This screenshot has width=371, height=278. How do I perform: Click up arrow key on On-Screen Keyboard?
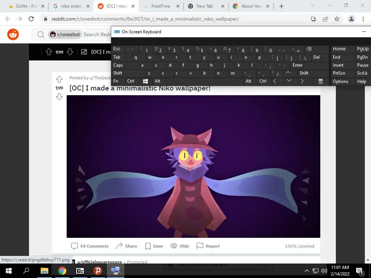click(288, 73)
